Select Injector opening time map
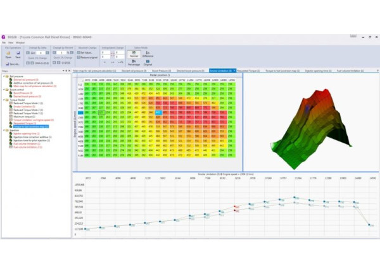This screenshot has width=380, height=274. click(x=25, y=133)
